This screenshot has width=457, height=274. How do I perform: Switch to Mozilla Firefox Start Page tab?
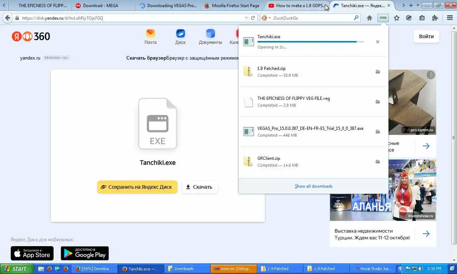coord(232,6)
